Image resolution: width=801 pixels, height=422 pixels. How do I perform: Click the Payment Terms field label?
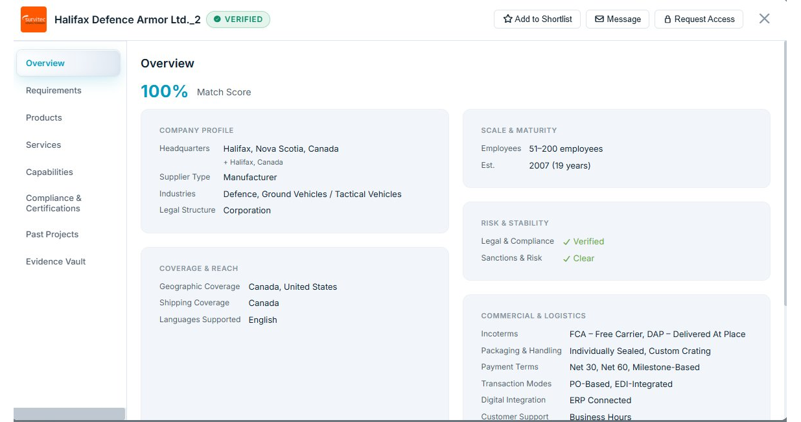coord(509,367)
